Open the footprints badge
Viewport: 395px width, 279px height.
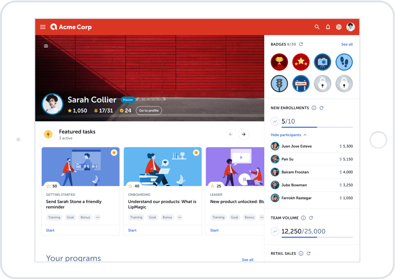point(344,62)
